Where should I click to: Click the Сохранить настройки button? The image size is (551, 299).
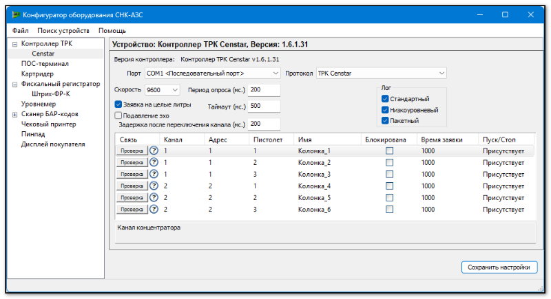click(x=499, y=267)
